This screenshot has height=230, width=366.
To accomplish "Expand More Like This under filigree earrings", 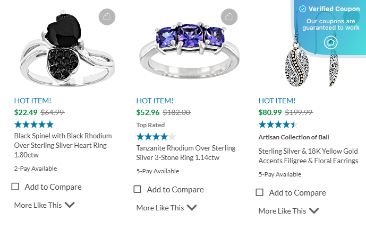I will click(289, 210).
